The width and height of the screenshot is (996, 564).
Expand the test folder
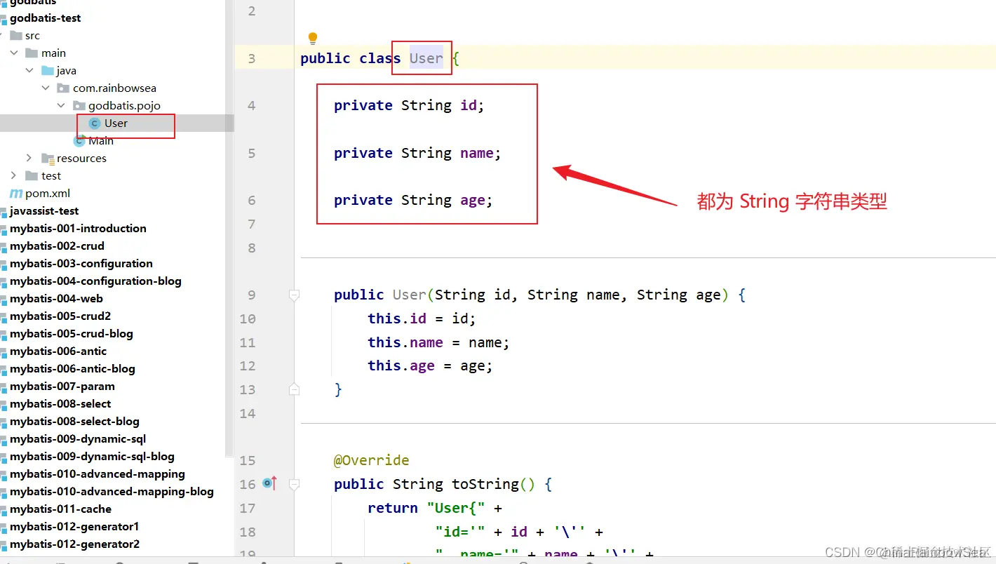(14, 175)
